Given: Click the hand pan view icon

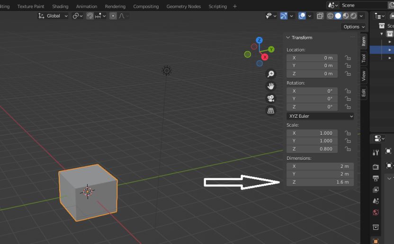Looking at the screenshot, I should pos(271,86).
